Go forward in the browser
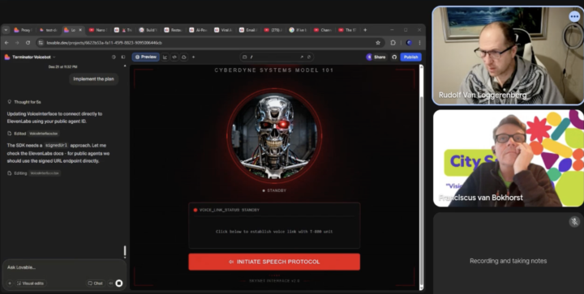The width and height of the screenshot is (584, 294). (x=17, y=43)
